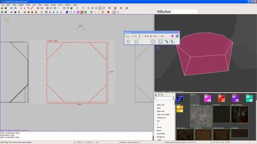Viewport: 257px width, 144px height.
Task: Toggle the filled-square frame button in UV tool
Action: [160, 42]
